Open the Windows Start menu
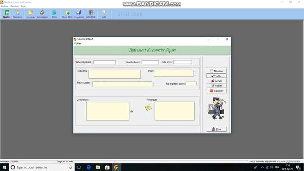 (x=4, y=167)
